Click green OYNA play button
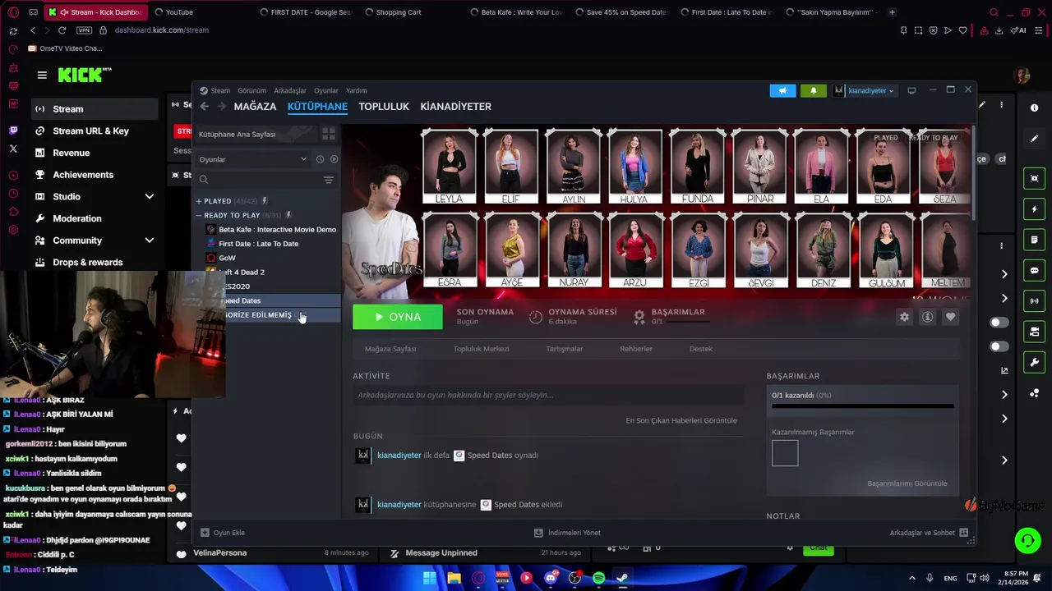 (398, 317)
